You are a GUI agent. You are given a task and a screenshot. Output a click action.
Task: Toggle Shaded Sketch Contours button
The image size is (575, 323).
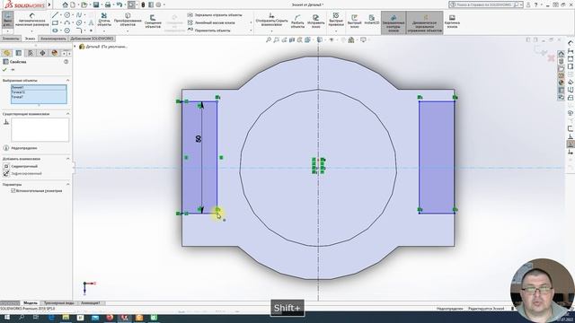394,23
